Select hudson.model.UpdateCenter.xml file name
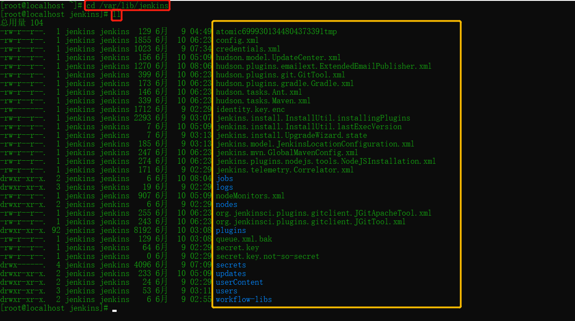 coord(279,57)
